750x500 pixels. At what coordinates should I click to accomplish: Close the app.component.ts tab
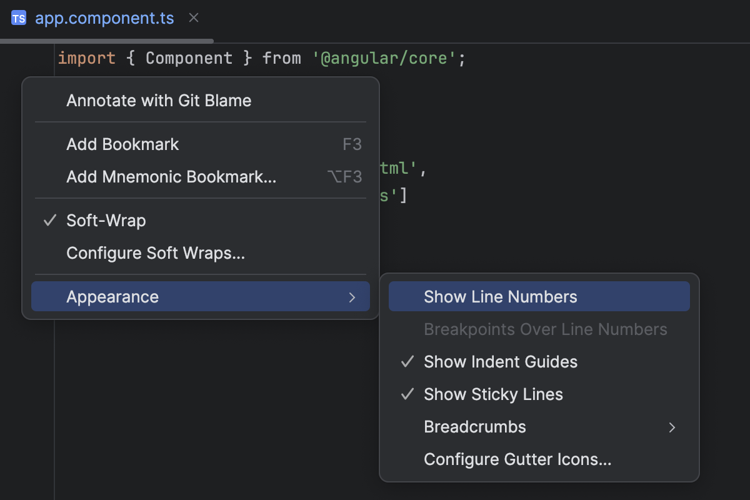193,18
